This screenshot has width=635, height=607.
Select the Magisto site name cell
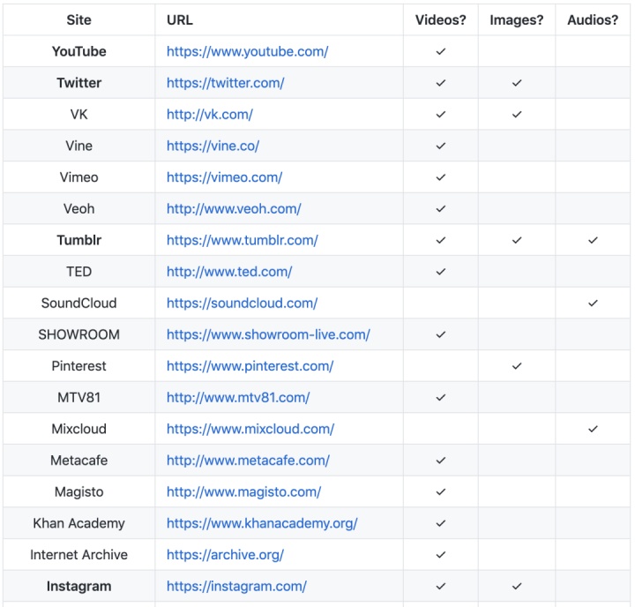[x=79, y=492]
